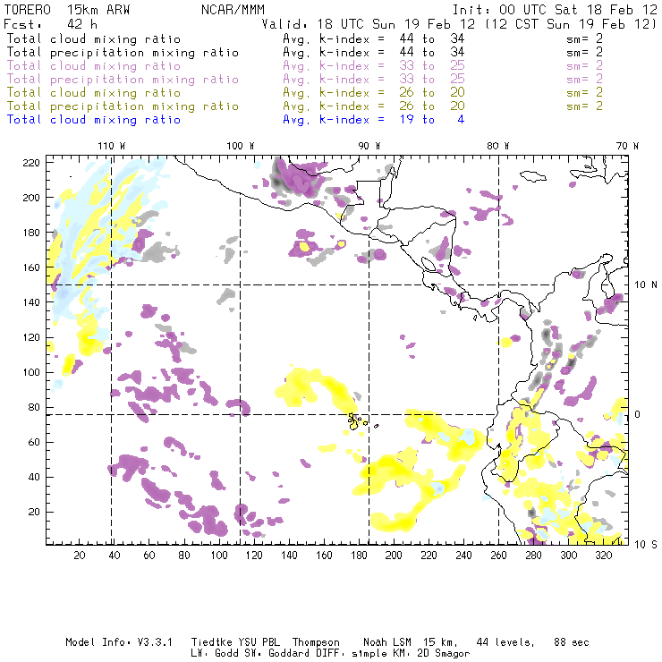Screen dimensions: 662x662
Task: Click the "Valid: 18 UTC Sun 19 Feb 12" text
Action: [x=369, y=24]
